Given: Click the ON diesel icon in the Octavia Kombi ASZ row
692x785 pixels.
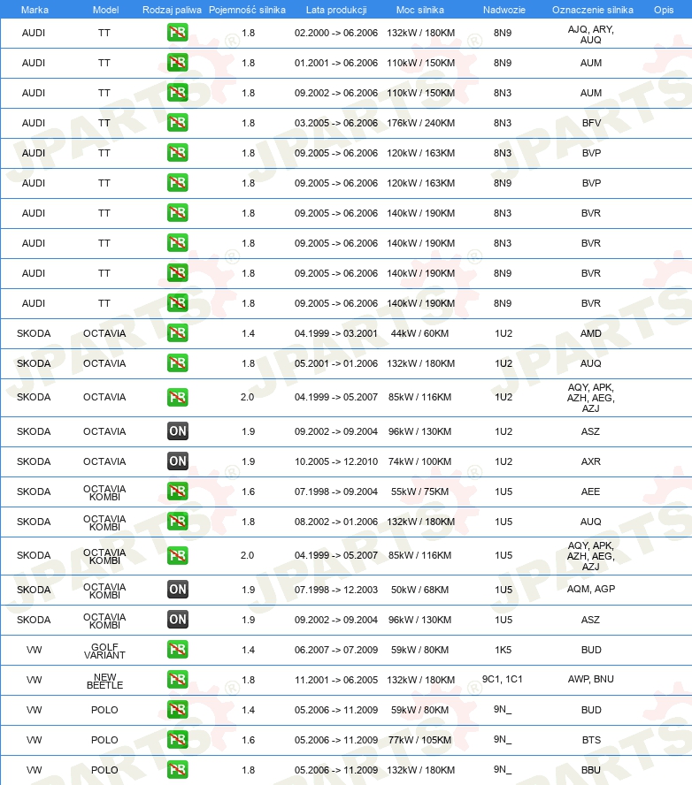Looking at the screenshot, I should pyautogui.click(x=177, y=620).
